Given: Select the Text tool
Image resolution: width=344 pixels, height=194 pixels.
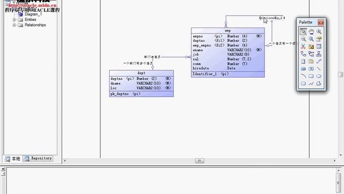Looking at the screenshot, I should tap(311, 69).
